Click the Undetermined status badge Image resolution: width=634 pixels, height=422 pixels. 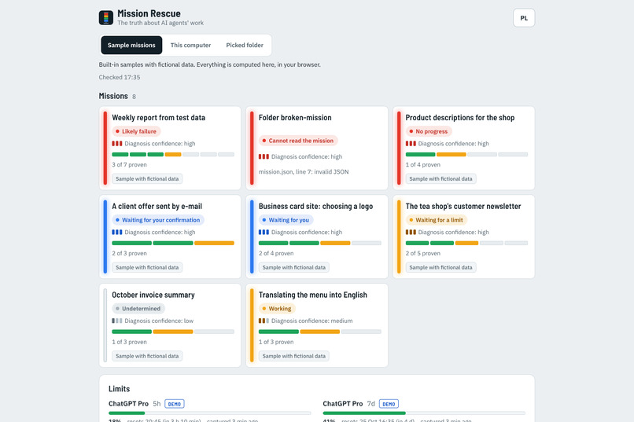[x=138, y=309]
